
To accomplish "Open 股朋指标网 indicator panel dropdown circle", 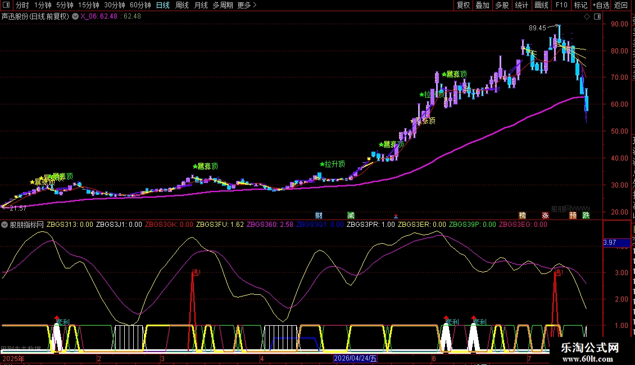I will click(4, 225).
